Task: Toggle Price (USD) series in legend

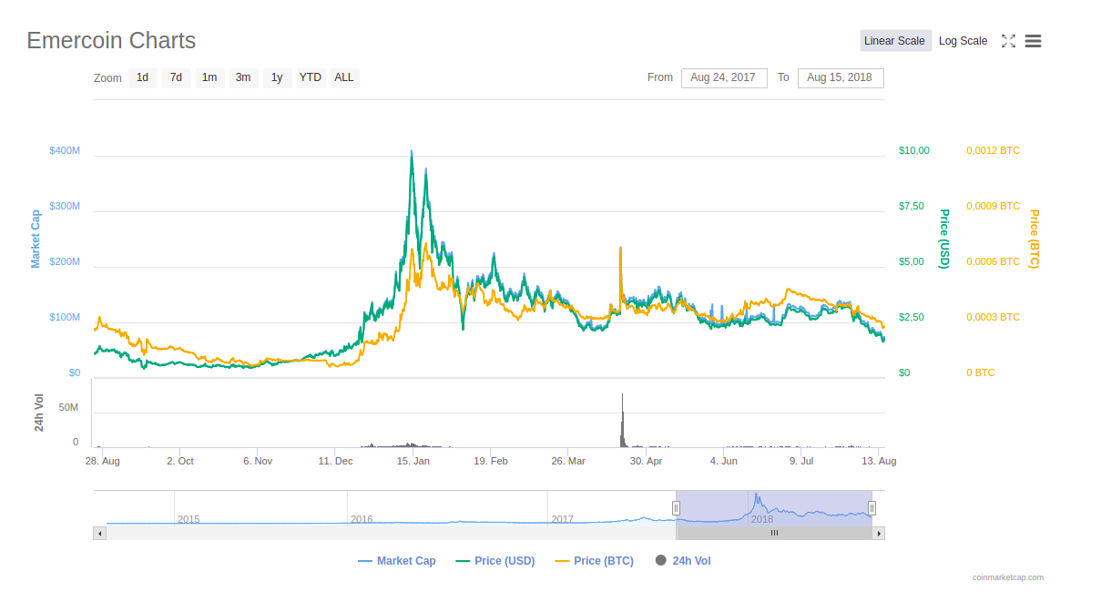Action: pyautogui.click(x=495, y=561)
